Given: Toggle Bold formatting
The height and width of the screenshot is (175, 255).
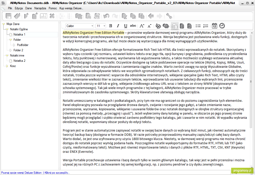Looking at the screenshot, I should [x=111, y=26].
